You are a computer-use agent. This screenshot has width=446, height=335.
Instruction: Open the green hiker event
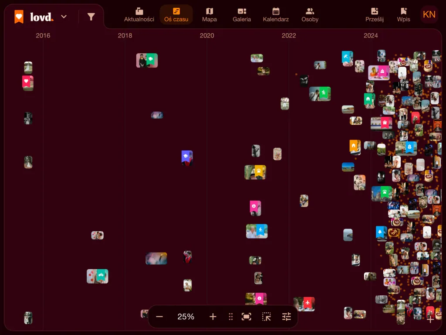(x=320, y=94)
